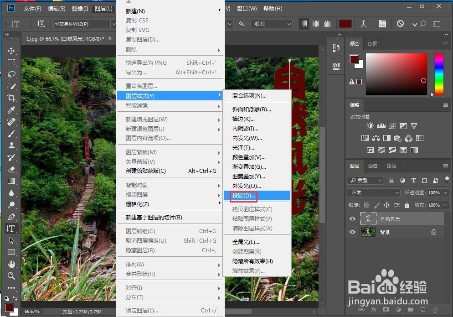
Task: Select the Clone Stamp tool
Action: click(11, 147)
